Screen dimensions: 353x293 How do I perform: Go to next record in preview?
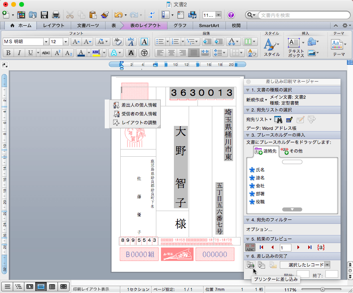[x=298, y=247]
